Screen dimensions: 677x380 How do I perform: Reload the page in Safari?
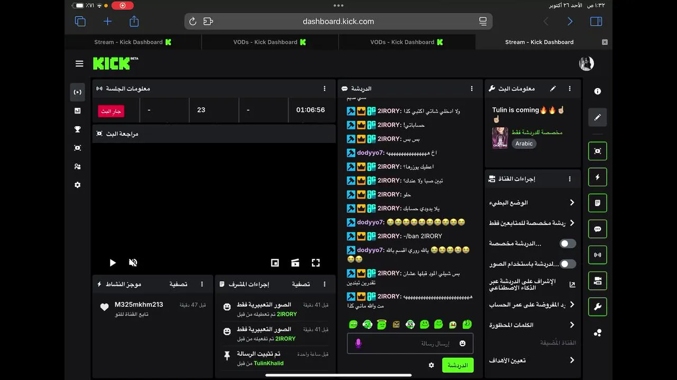(193, 22)
